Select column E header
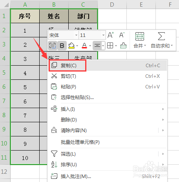 (141, 5)
